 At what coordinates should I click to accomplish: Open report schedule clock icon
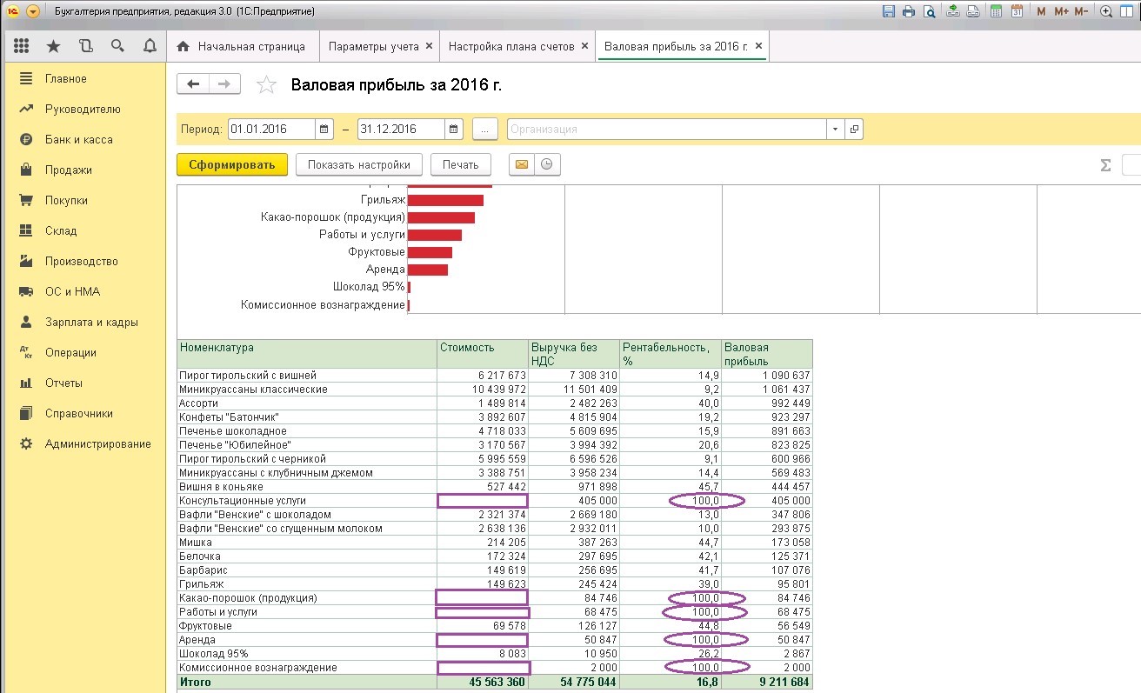coord(547,164)
